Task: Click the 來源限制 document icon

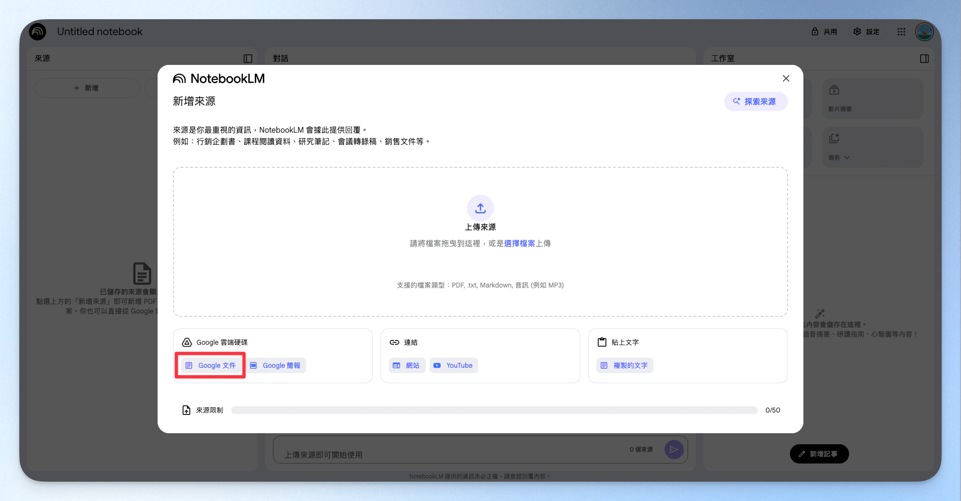Action: pyautogui.click(x=186, y=410)
